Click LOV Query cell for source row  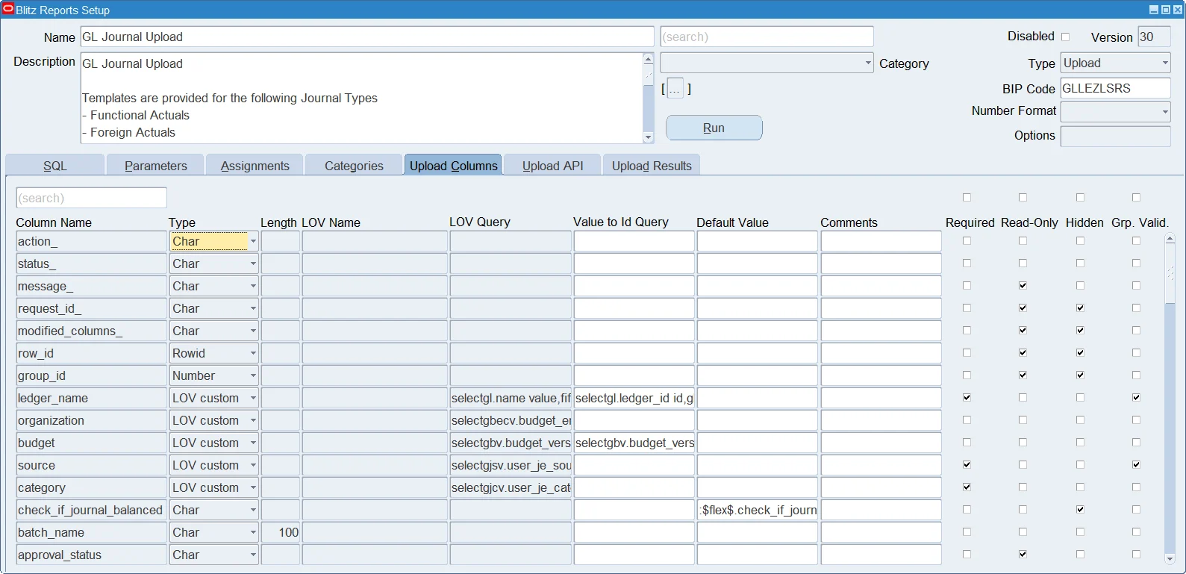coord(511,465)
